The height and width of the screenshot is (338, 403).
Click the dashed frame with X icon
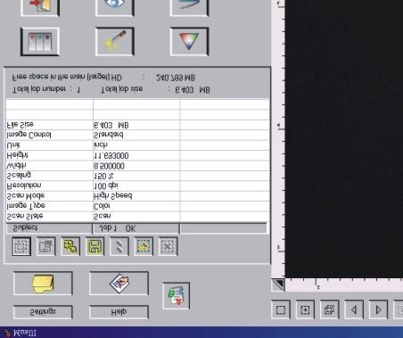click(168, 246)
